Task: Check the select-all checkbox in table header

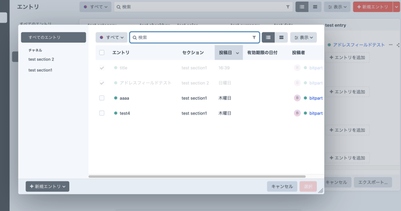Action: [x=102, y=53]
